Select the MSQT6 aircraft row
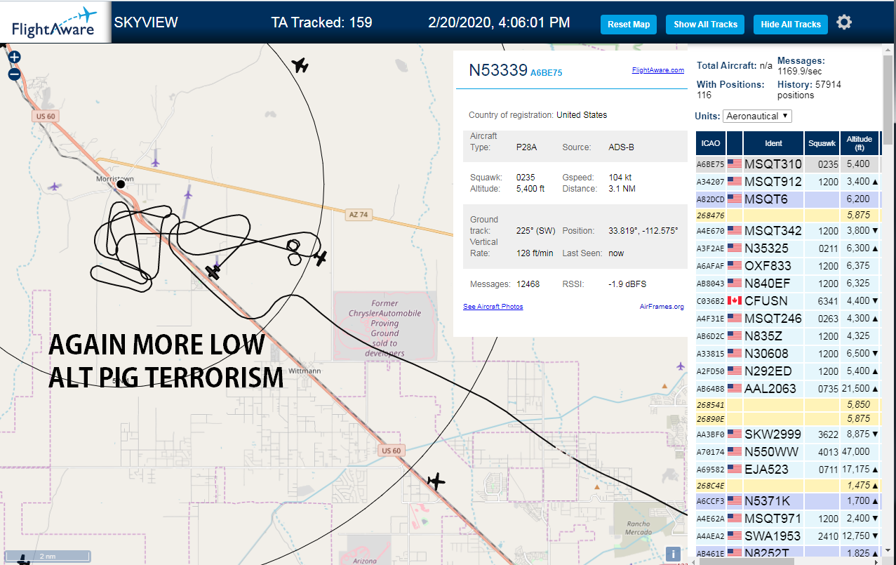The image size is (896, 565). pos(787,199)
